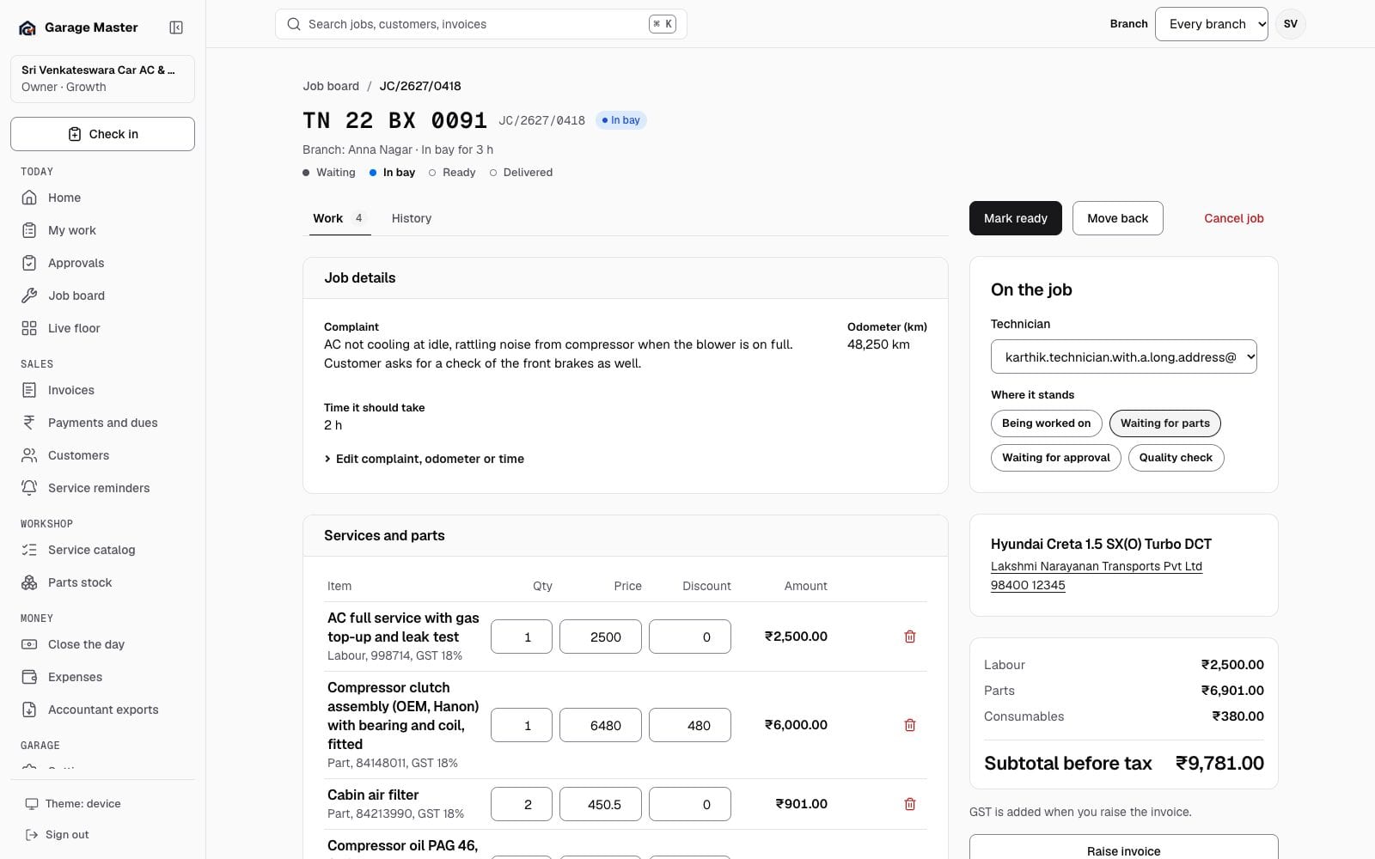Collapse the sidebar panel icon

pyautogui.click(x=176, y=27)
